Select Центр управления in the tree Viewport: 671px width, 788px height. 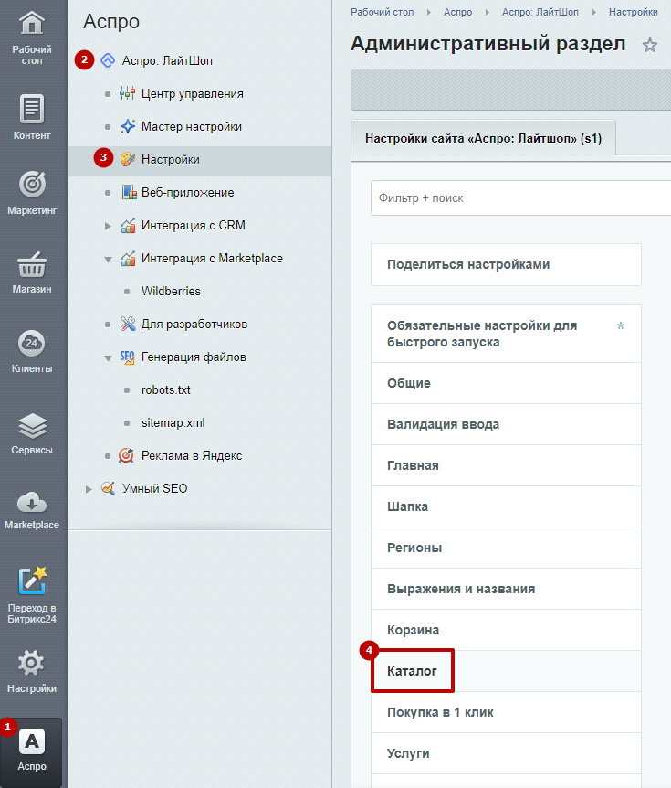coord(193,93)
